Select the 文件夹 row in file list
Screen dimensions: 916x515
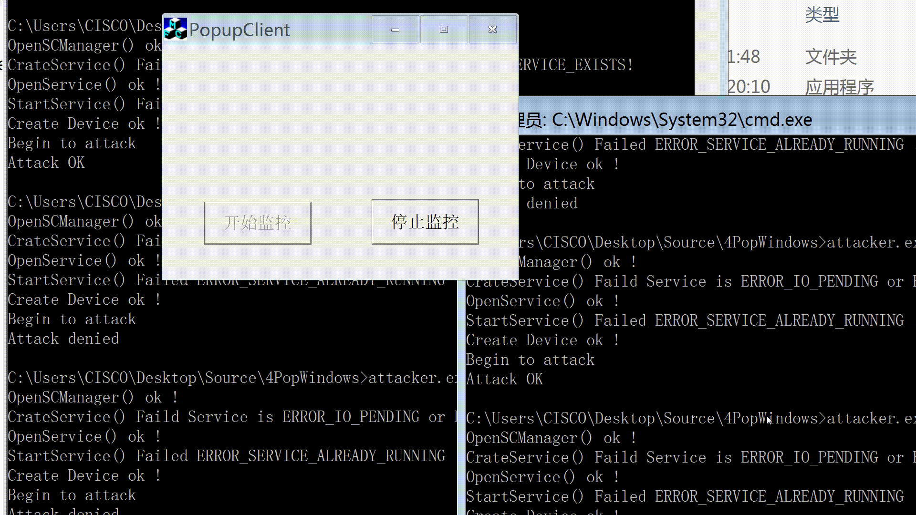[x=831, y=57]
